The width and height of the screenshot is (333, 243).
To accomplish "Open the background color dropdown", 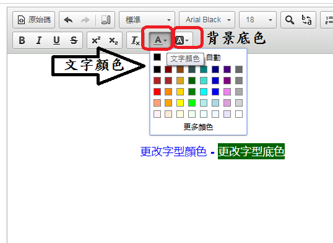I will point(182,40).
